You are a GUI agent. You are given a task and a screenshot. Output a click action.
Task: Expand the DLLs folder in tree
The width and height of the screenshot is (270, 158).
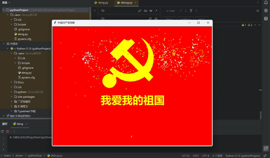point(11,82)
